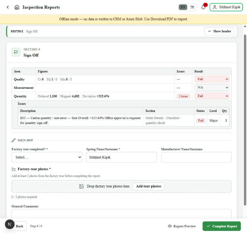Open the Quantity result dropdown
The width and height of the screenshot is (247, 234).
click(212, 96)
